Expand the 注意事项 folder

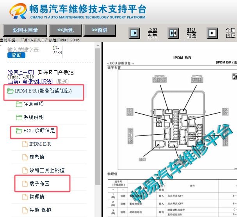pos(34,104)
